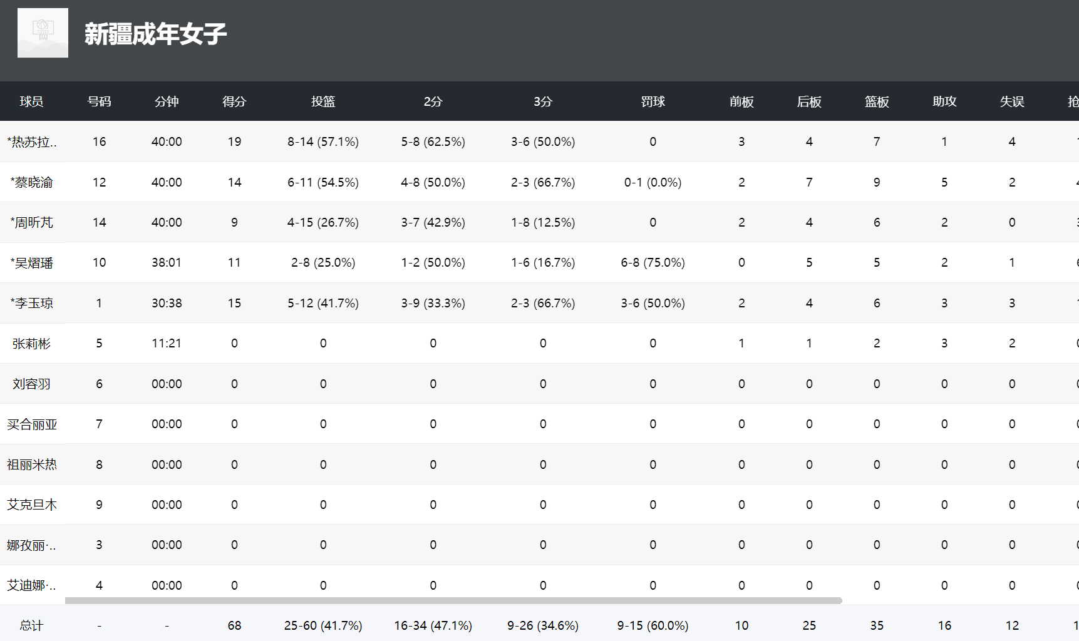Click the 球员 column header
The width and height of the screenshot is (1079, 641).
click(31, 101)
